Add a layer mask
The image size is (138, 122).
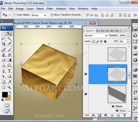coord(99,115)
